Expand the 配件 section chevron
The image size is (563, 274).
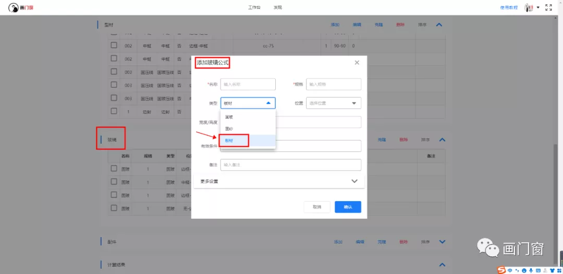pyautogui.click(x=442, y=242)
